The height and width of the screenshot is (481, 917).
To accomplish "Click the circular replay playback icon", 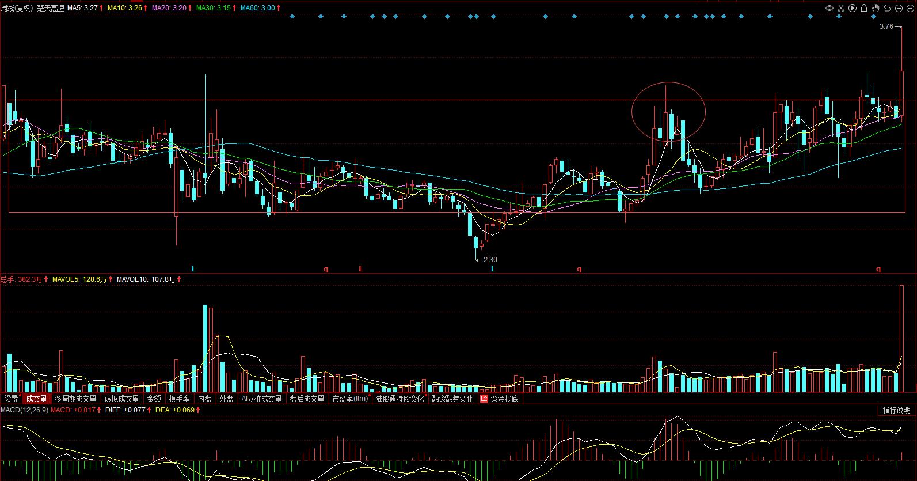I will coord(853,8).
